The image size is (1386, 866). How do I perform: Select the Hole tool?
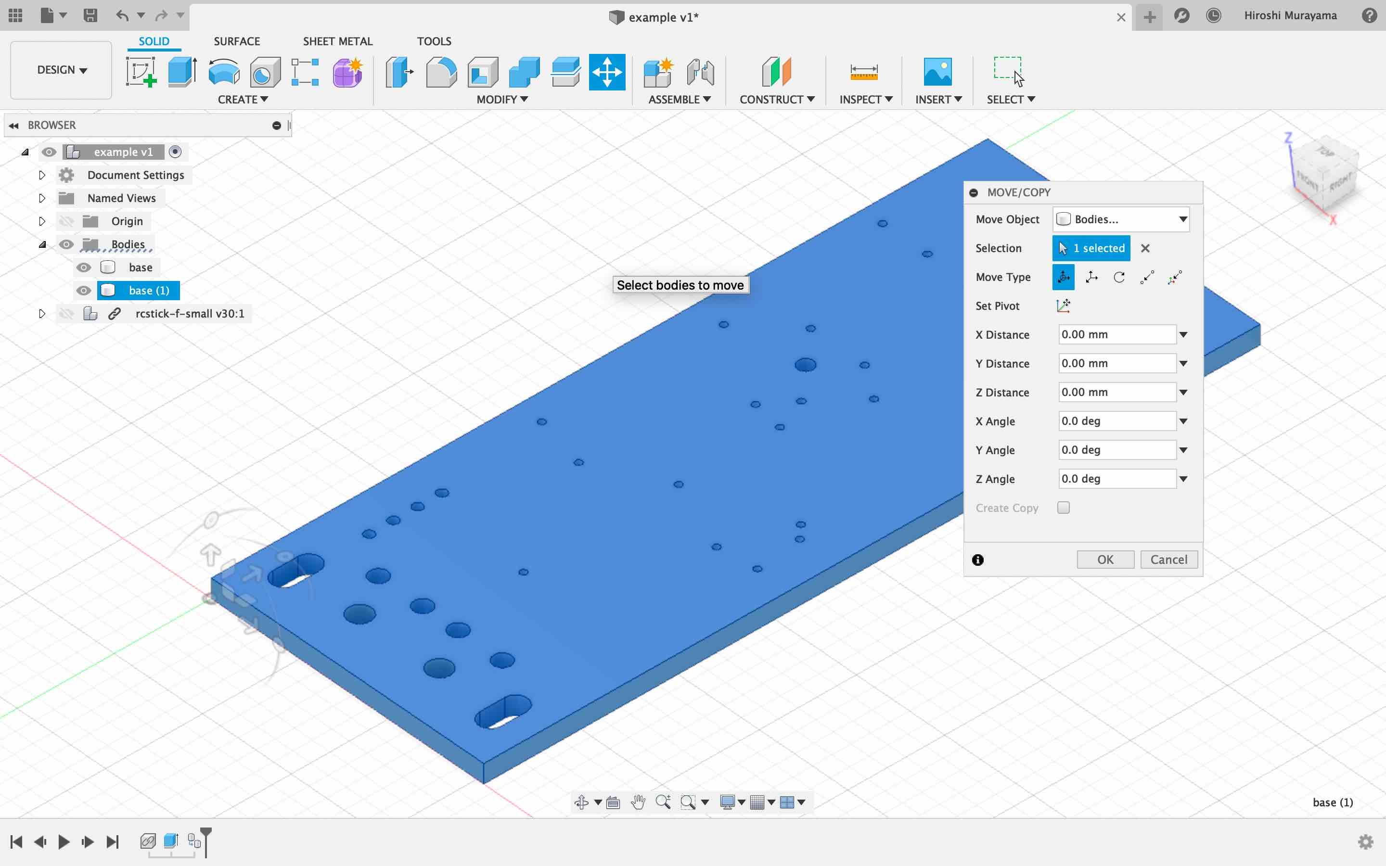pyautogui.click(x=265, y=72)
